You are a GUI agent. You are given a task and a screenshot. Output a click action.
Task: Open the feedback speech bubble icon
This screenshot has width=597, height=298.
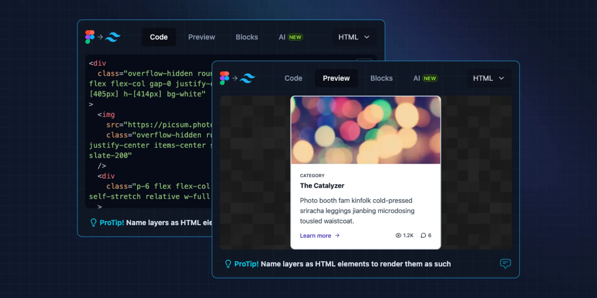[505, 264]
